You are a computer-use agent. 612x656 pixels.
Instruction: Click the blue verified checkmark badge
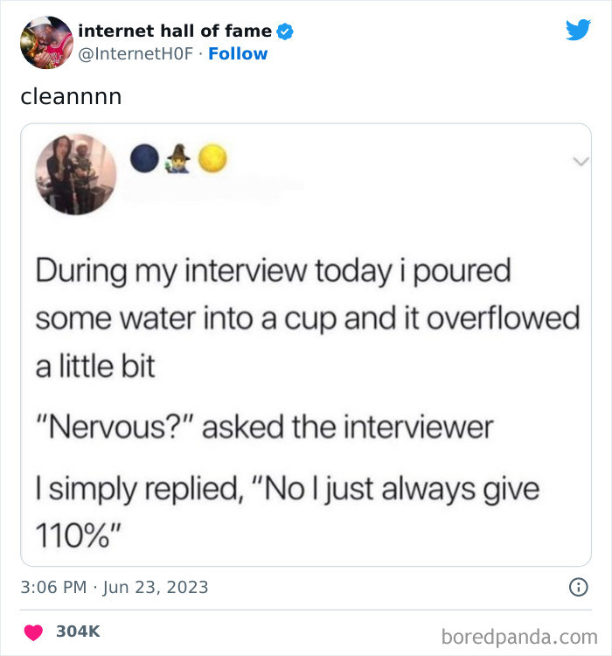point(285,32)
